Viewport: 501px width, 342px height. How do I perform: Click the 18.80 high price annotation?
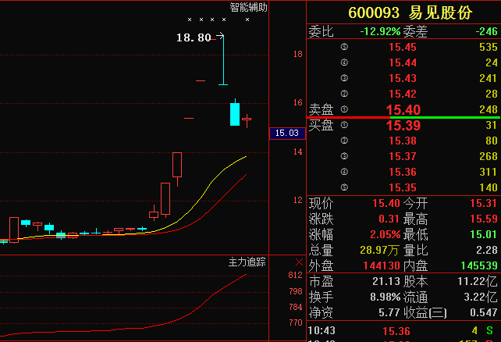coord(194,37)
